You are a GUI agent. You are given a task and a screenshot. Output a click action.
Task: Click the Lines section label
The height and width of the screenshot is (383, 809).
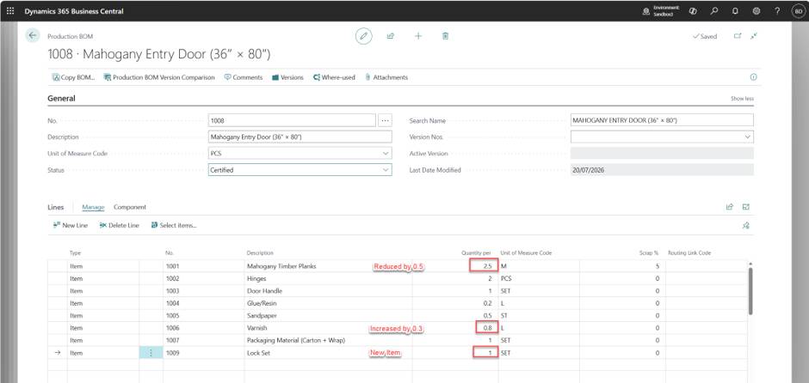(56, 207)
